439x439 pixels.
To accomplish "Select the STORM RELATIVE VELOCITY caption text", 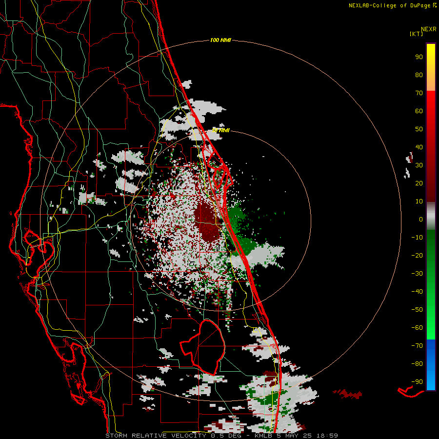I will (x=156, y=436).
